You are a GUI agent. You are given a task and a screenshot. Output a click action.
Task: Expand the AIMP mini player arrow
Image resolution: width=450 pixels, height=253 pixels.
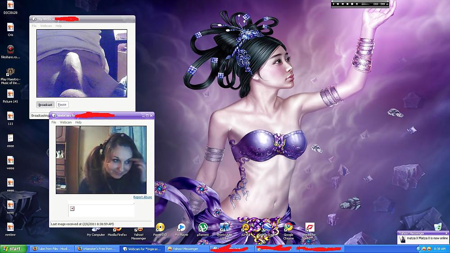click(387, 4)
